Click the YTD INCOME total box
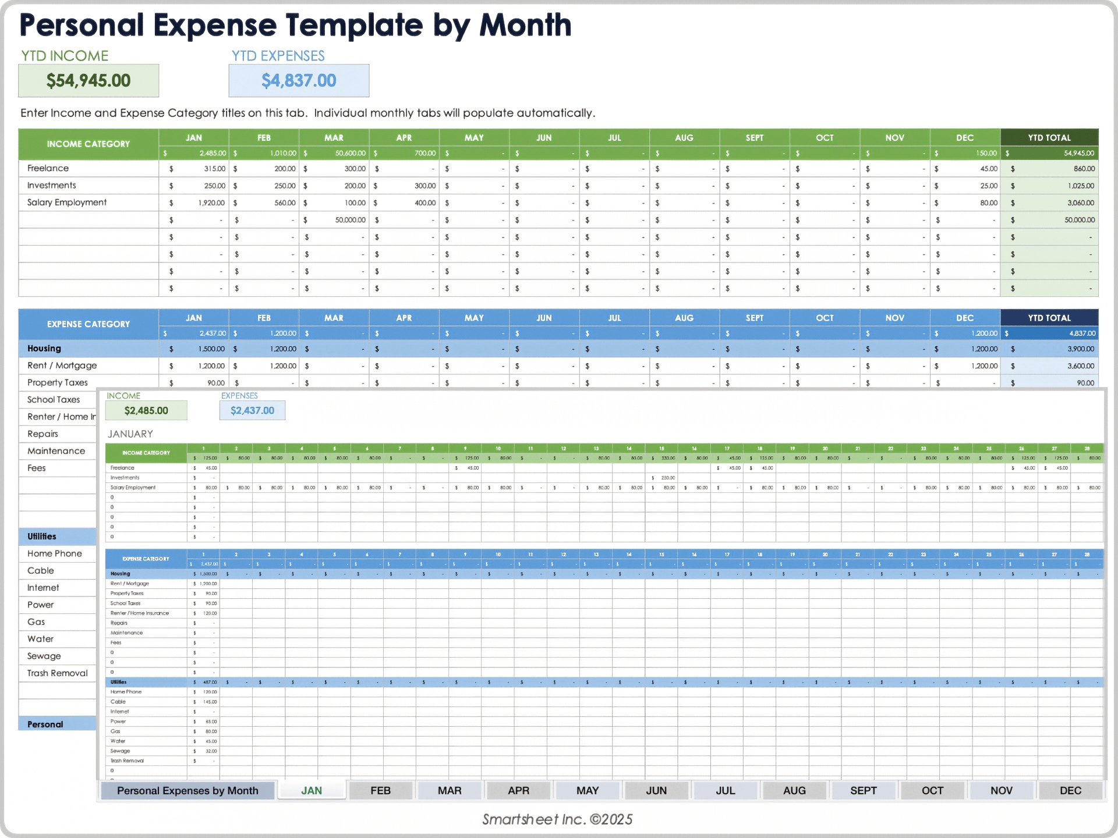The width and height of the screenshot is (1118, 838). pyautogui.click(x=89, y=80)
